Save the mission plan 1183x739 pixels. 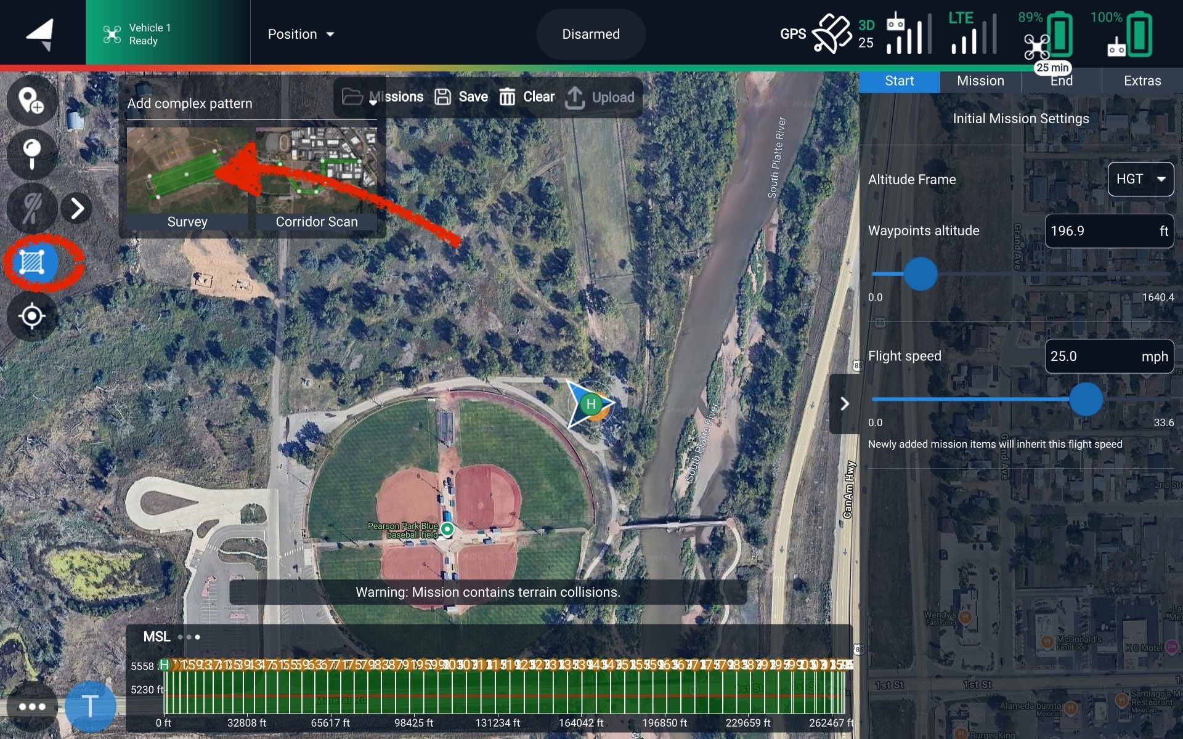461,97
